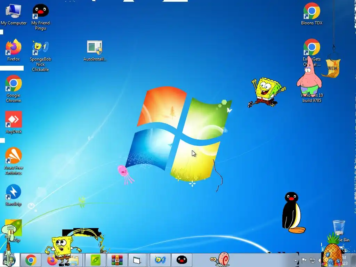Open the AnyDesk desktop shortcut
The image size is (356, 267).
(x=14, y=122)
